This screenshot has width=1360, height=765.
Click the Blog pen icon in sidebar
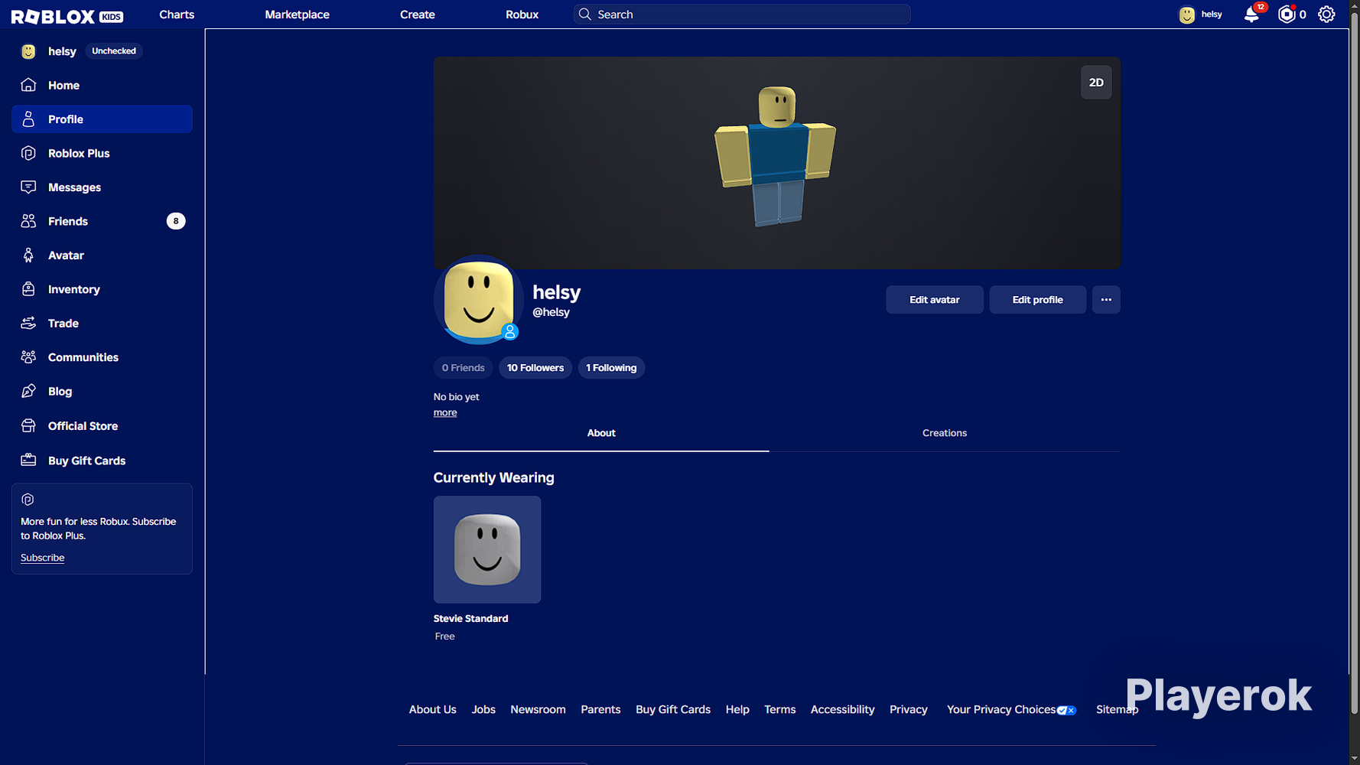28,392
